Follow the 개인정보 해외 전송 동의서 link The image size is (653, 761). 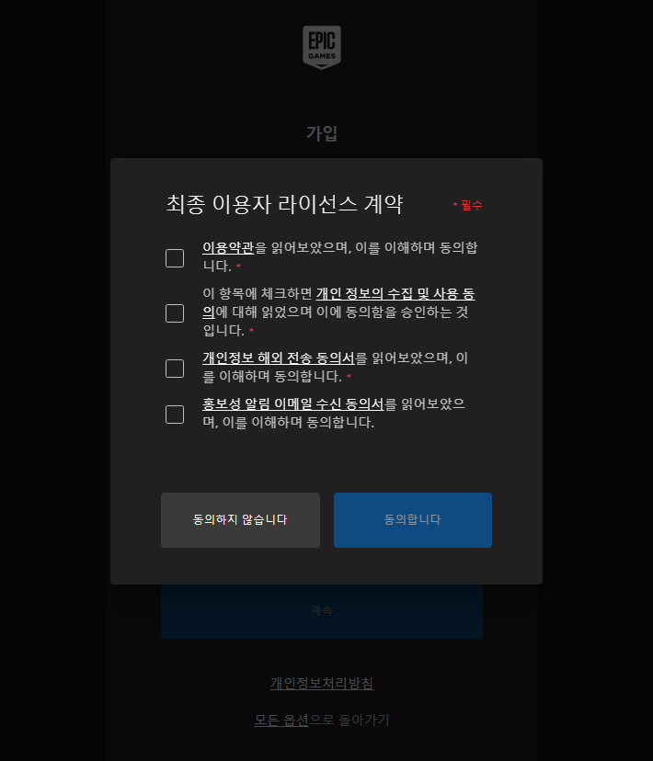click(279, 358)
